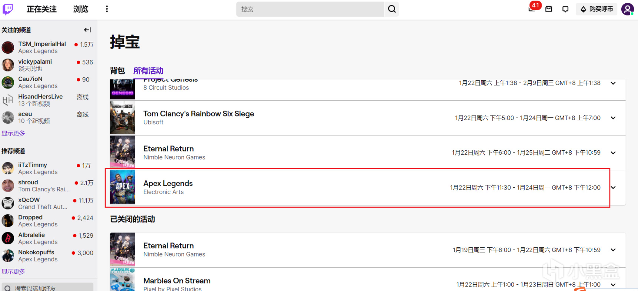Open the three-dot more menu
Viewport: 638px width, 291px height.
[107, 9]
